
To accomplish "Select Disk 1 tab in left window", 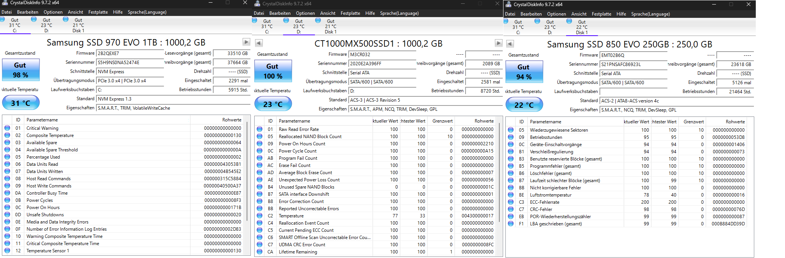I will 78,25.
